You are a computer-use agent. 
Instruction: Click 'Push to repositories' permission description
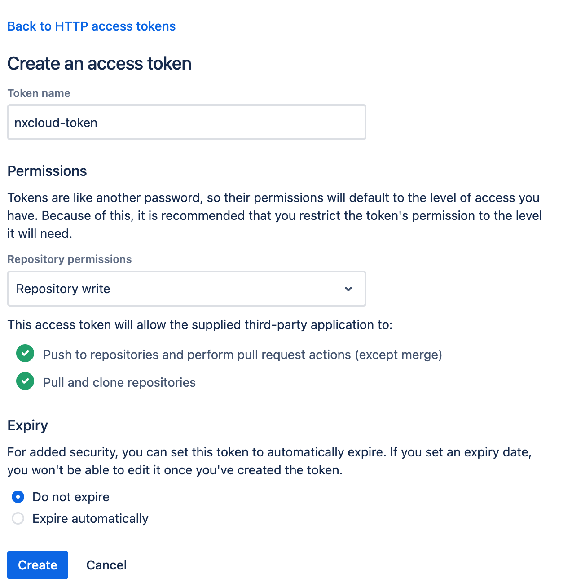coord(242,354)
